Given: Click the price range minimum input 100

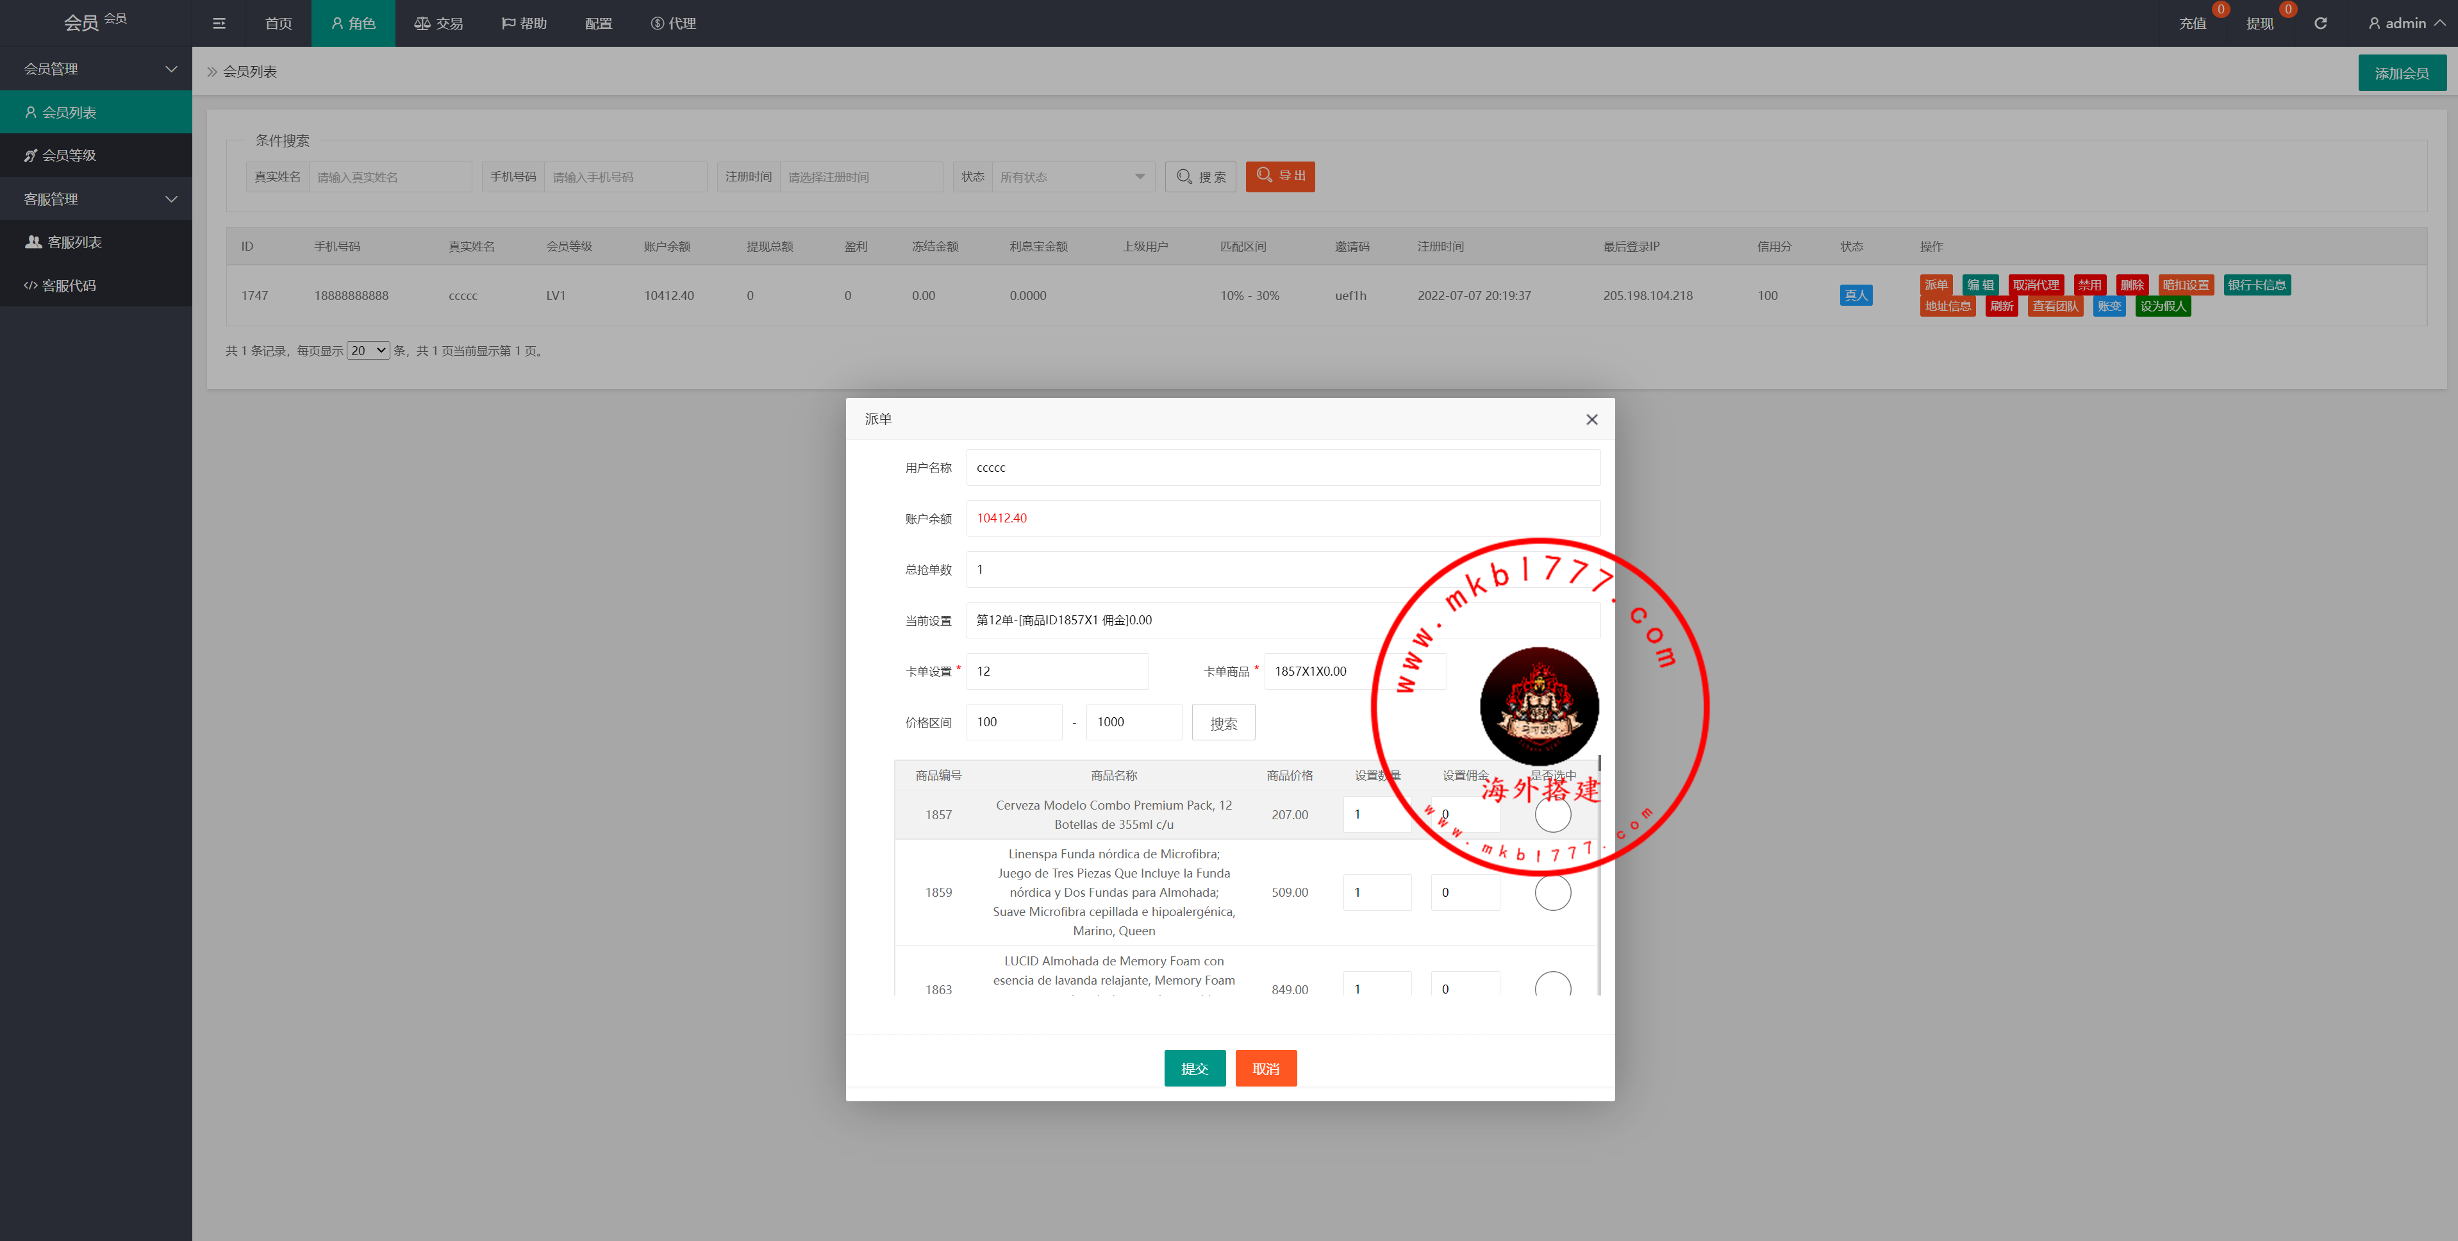Looking at the screenshot, I should coord(1013,722).
